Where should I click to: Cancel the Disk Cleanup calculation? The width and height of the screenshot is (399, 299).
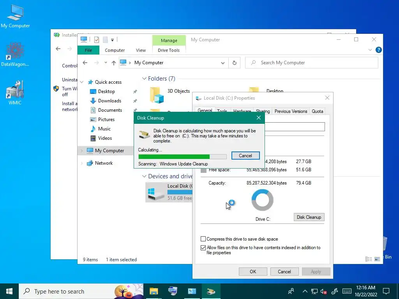point(245,156)
